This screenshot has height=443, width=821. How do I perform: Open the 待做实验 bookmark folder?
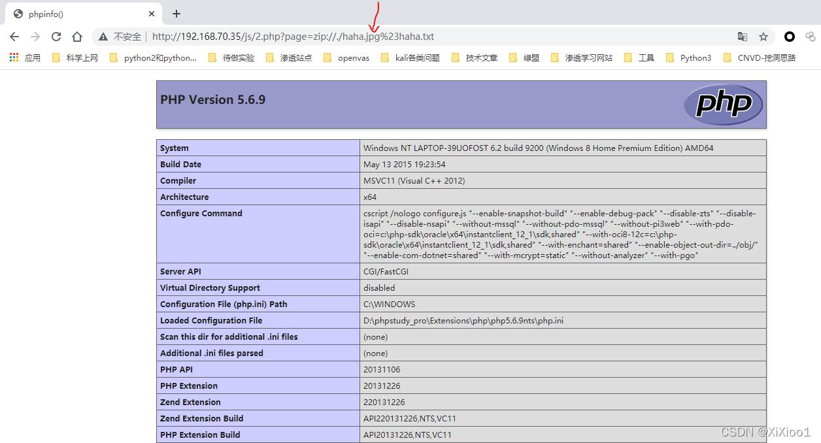coord(231,57)
